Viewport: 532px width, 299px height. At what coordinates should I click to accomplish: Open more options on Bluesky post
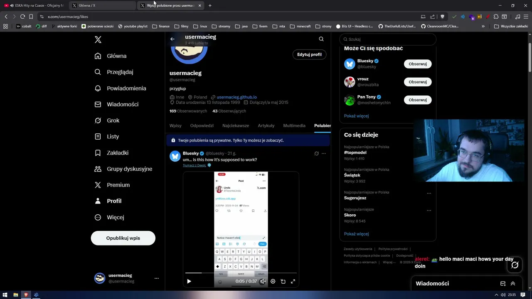coord(324,154)
